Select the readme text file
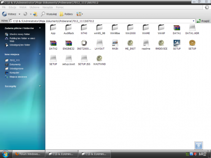Viewport: 211px width, 158px height. click(146, 45)
